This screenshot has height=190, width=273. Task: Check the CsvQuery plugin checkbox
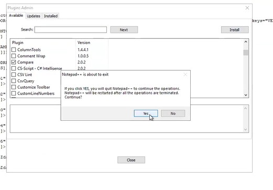pyautogui.click(x=14, y=81)
